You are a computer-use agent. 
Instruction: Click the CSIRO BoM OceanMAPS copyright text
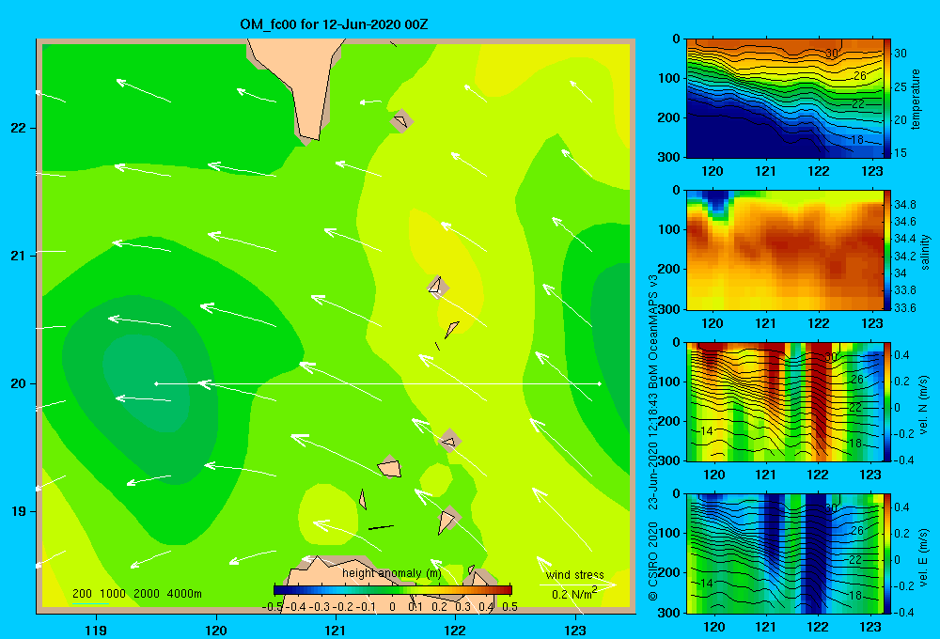point(653,438)
